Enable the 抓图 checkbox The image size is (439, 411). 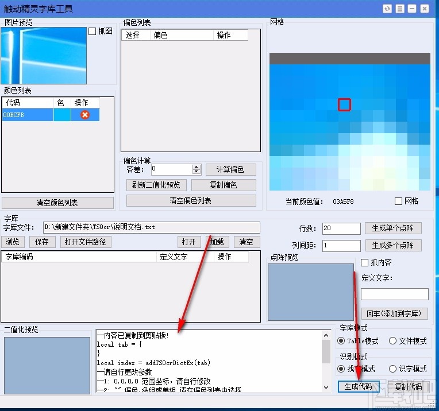point(92,32)
